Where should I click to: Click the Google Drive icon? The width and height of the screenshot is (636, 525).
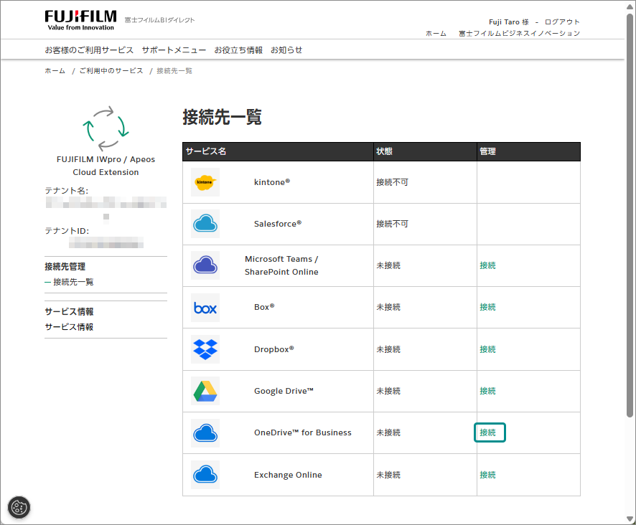pos(205,391)
